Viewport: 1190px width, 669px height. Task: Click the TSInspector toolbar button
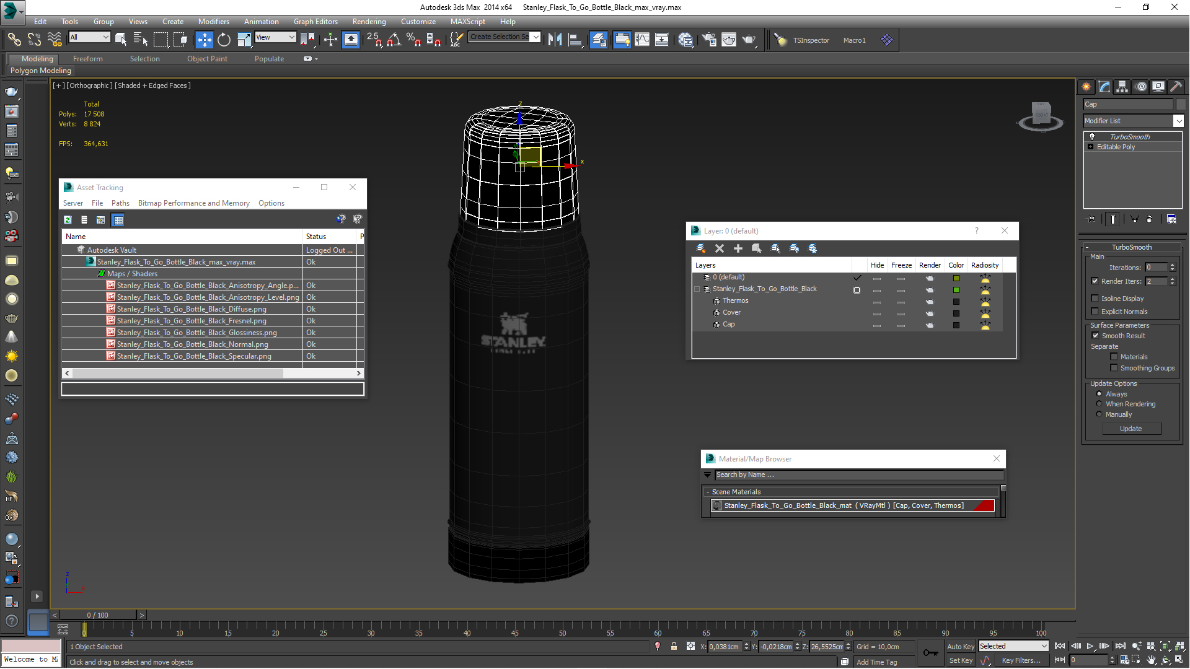811,40
